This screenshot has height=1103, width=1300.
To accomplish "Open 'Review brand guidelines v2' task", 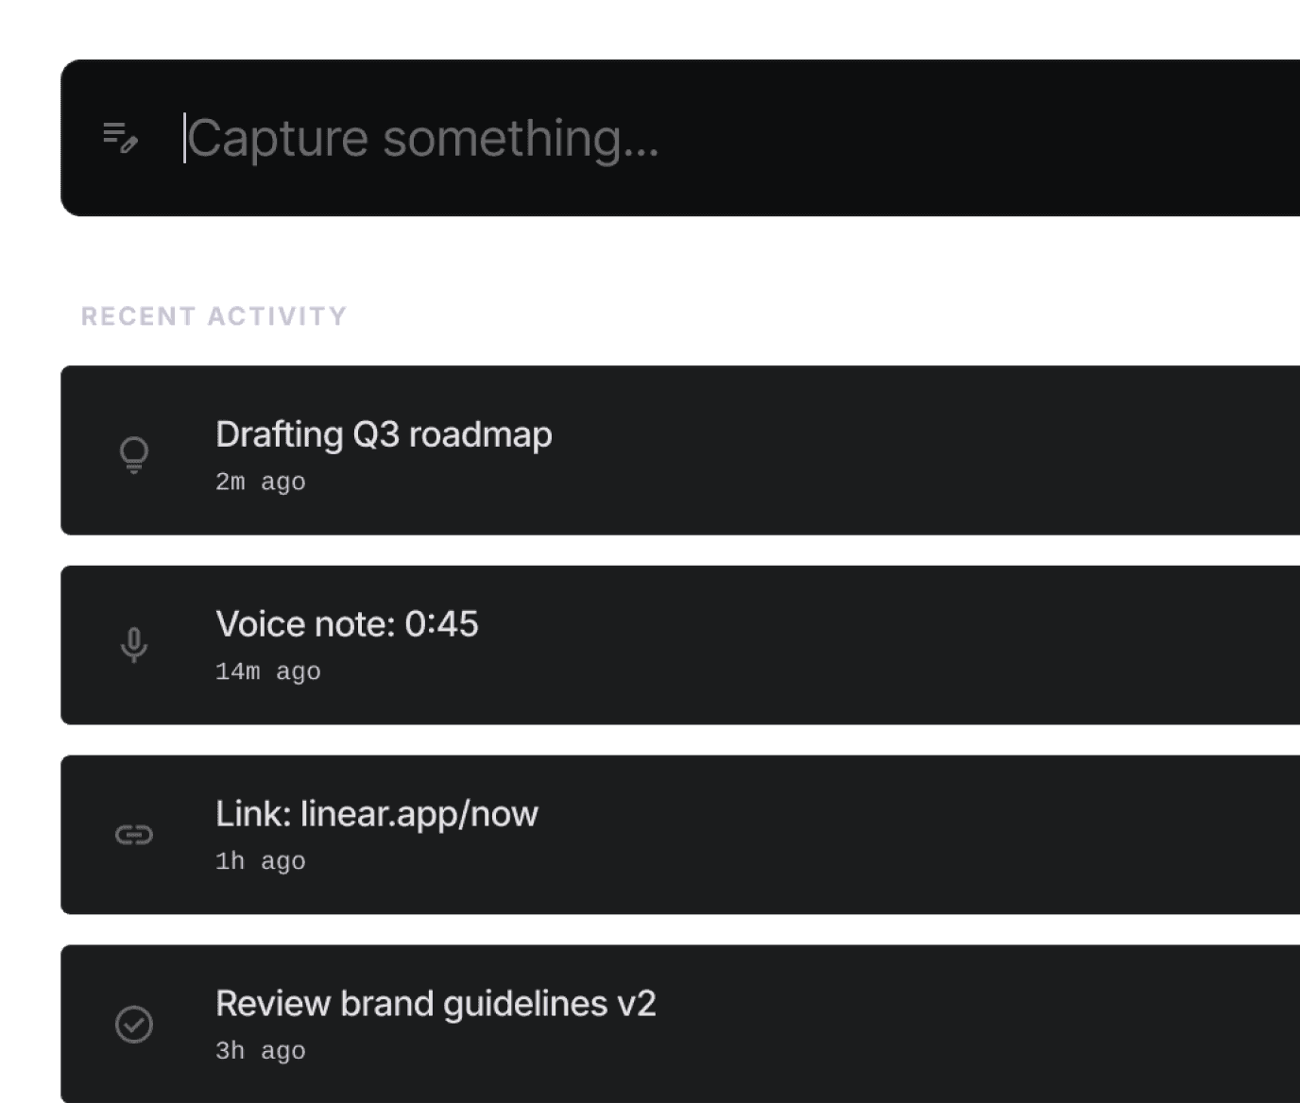I will [x=436, y=1004].
